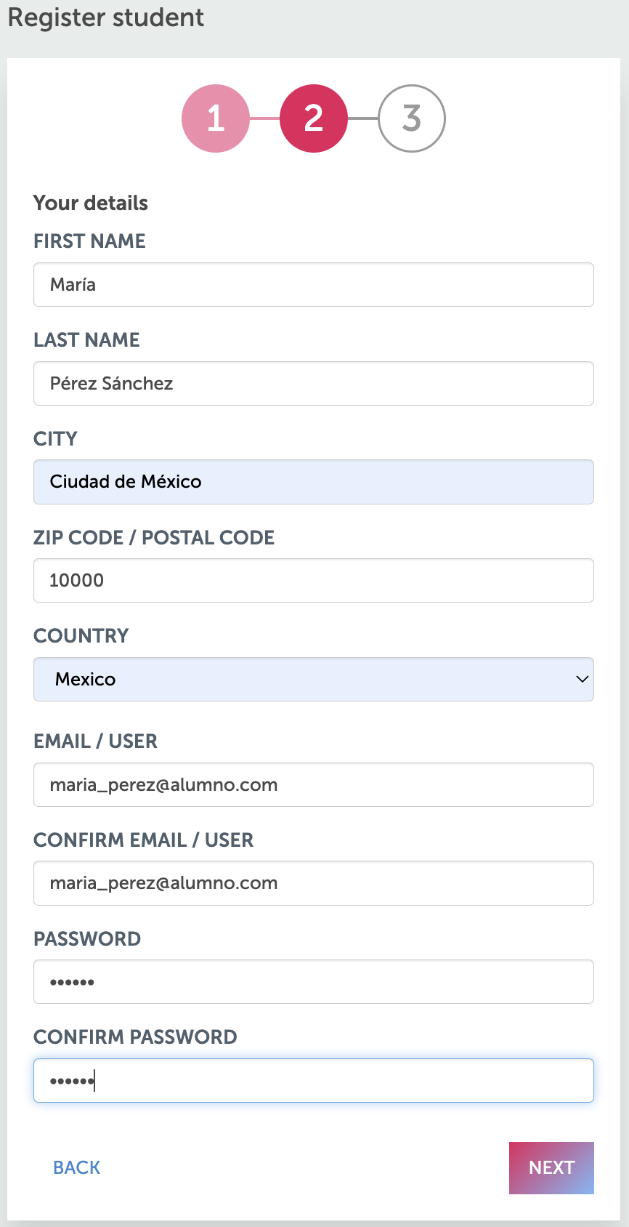Click the Back link
This screenshot has height=1227, width=629.
[77, 1167]
